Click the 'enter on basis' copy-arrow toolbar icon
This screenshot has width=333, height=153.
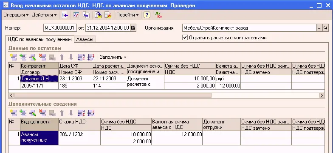[x=86, y=15]
